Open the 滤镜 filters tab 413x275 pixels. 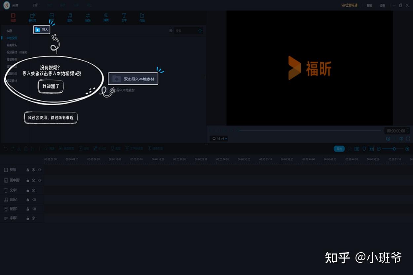[x=106, y=17]
